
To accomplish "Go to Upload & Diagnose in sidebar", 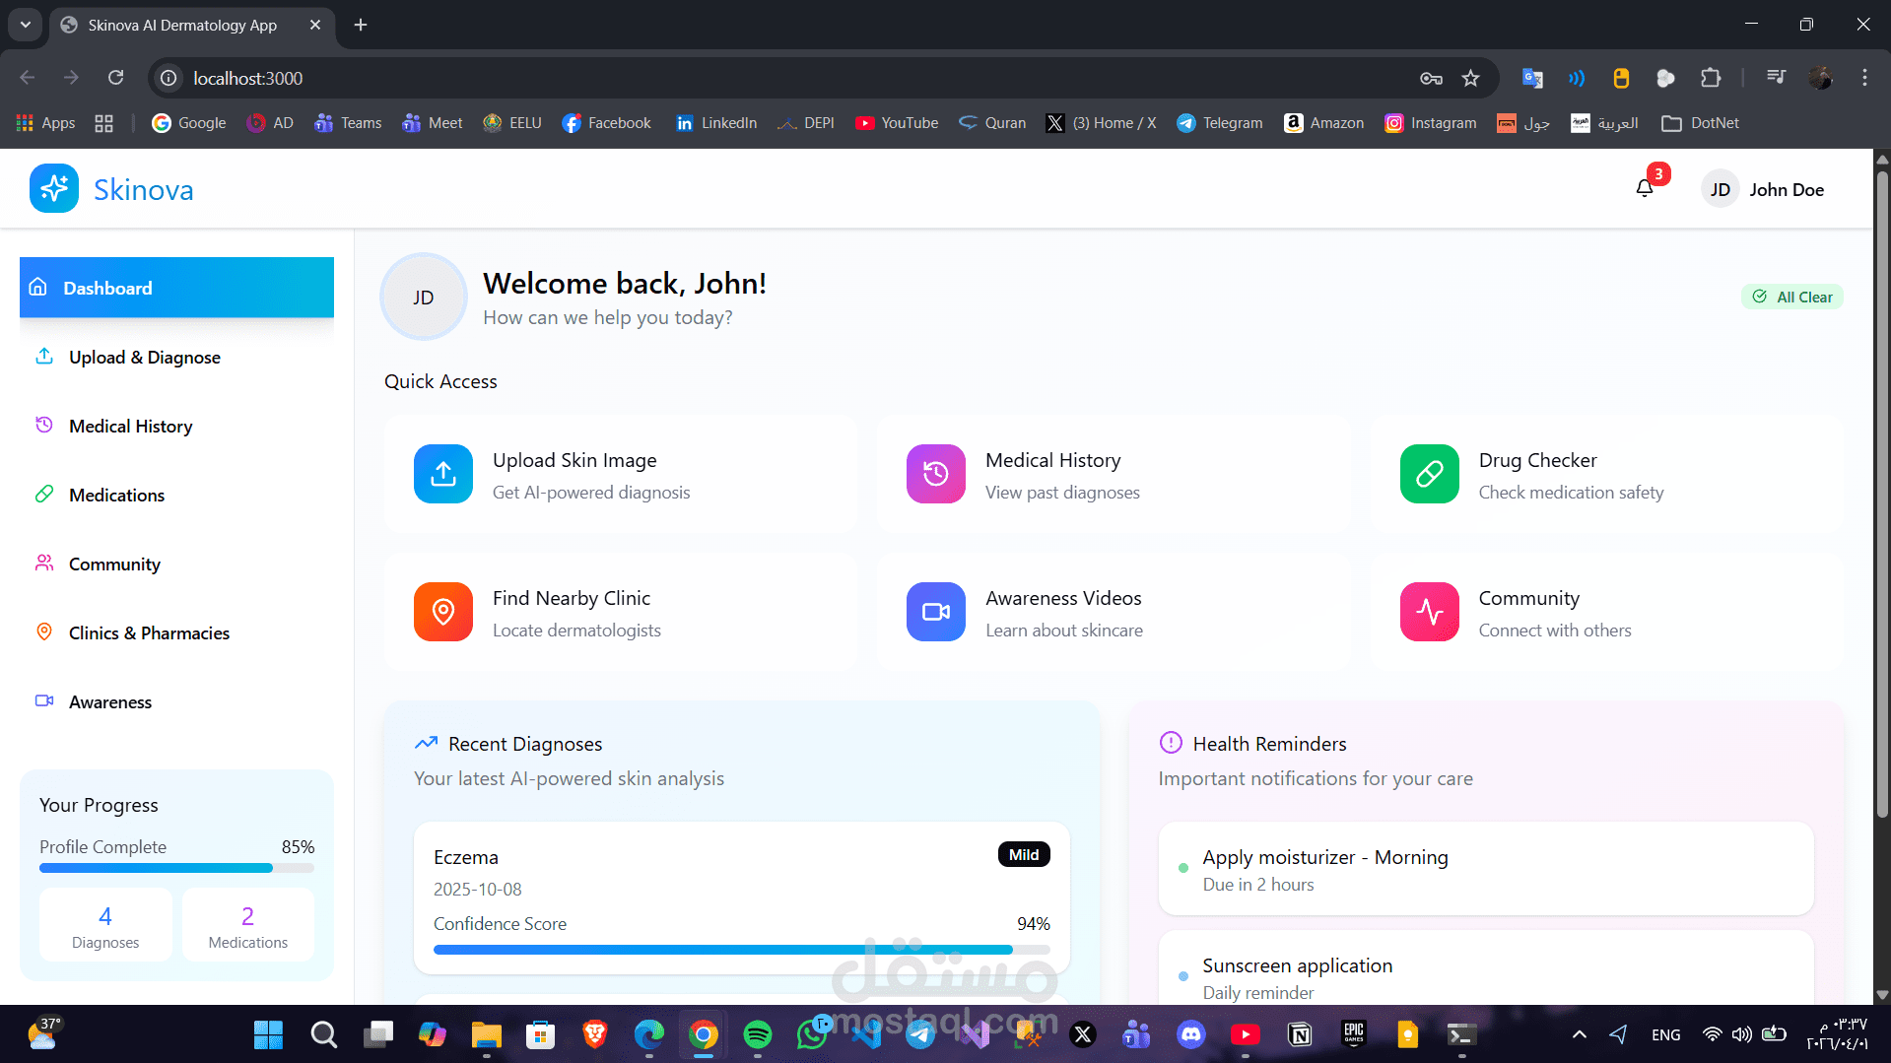I will [176, 357].
